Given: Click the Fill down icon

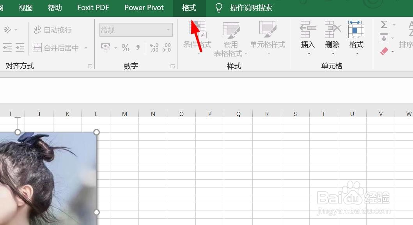Looking at the screenshot, I should [x=384, y=38].
